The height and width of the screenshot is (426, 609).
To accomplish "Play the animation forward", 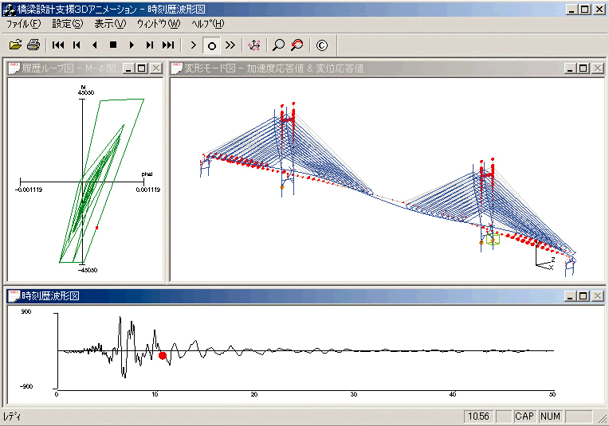I will [x=132, y=45].
